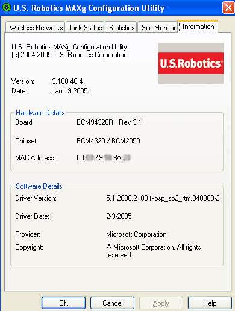Click the utility version number 3.100.40.4

point(67,81)
